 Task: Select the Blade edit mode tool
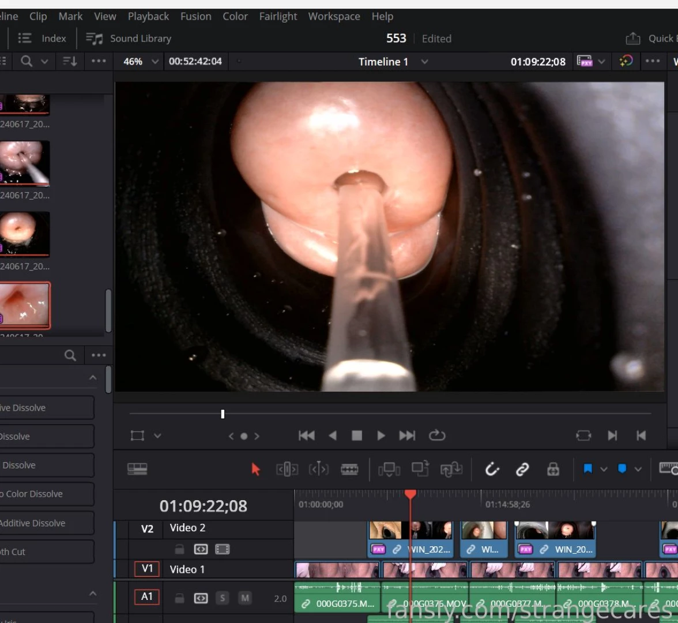pos(349,469)
